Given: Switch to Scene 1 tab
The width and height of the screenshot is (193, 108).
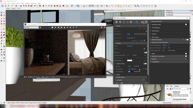Looking at the screenshot, I should pyautogui.click(x=8, y=8).
